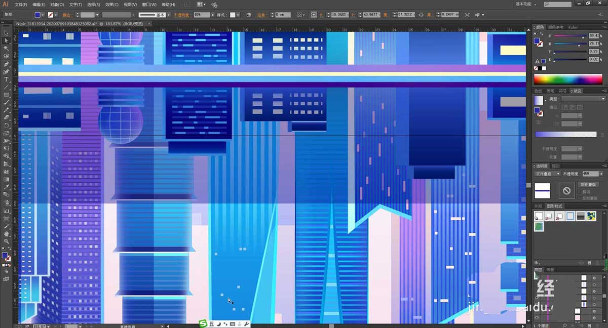Viewport: 608px width, 328px height.
Task: Toggle the 反相蒙版 invert mask checkbox
Action: pos(580,198)
